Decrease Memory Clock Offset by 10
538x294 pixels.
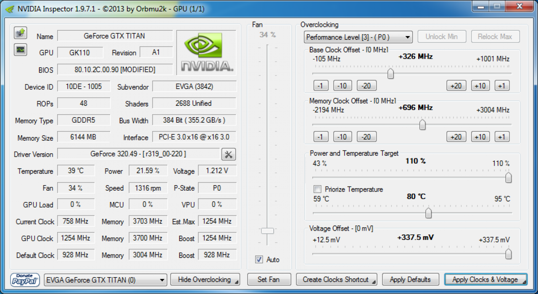[x=343, y=136]
